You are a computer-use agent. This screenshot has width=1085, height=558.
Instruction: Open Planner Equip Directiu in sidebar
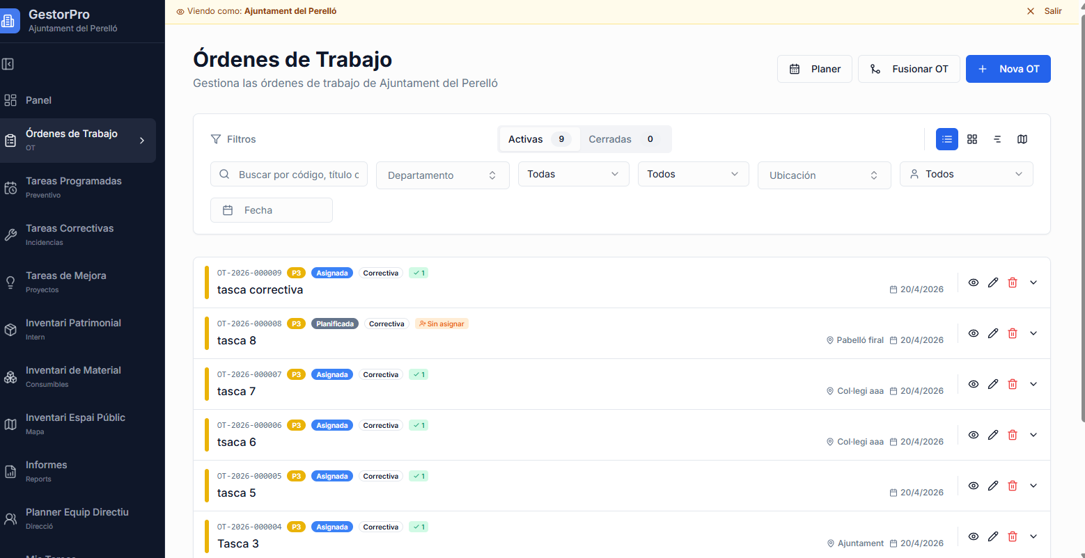78,519
